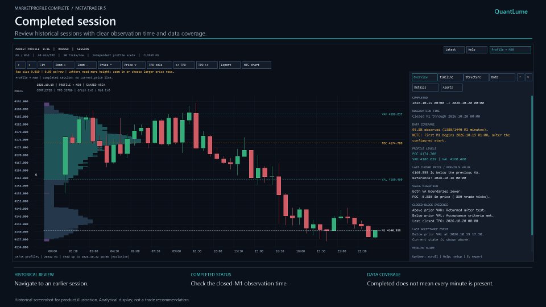
Task: Switch to the Structure tab
Action: 476,77
